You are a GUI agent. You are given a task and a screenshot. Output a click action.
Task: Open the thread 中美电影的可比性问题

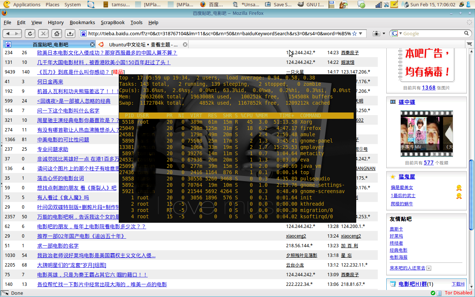[x=63, y=140]
